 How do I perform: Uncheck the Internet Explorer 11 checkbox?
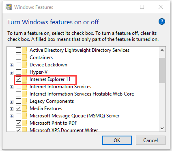click(18, 79)
